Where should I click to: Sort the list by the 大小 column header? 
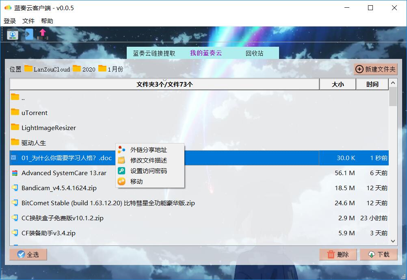pyautogui.click(x=338, y=84)
